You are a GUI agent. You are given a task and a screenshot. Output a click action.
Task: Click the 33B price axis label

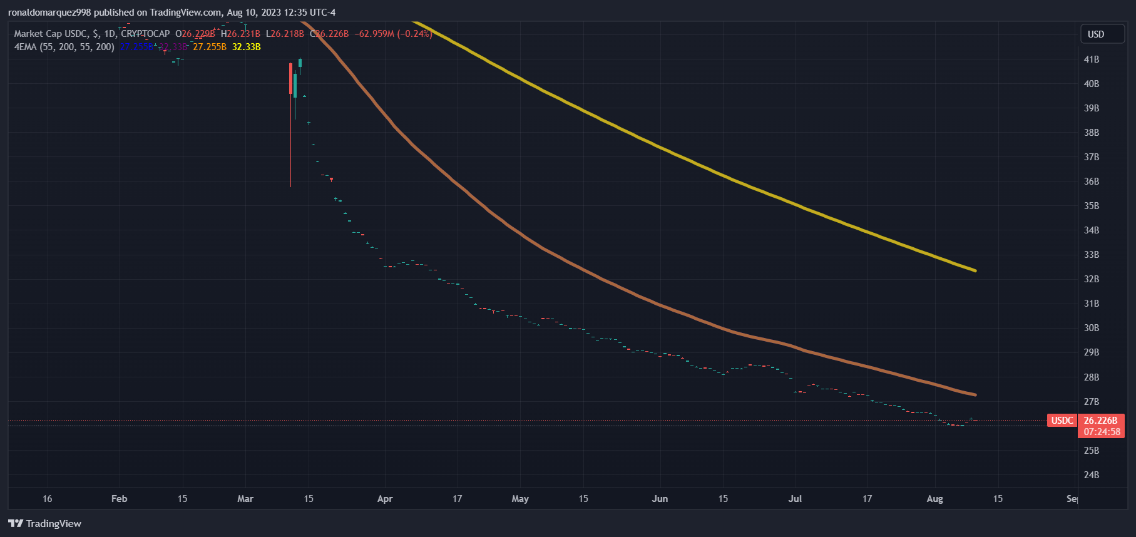(1092, 255)
